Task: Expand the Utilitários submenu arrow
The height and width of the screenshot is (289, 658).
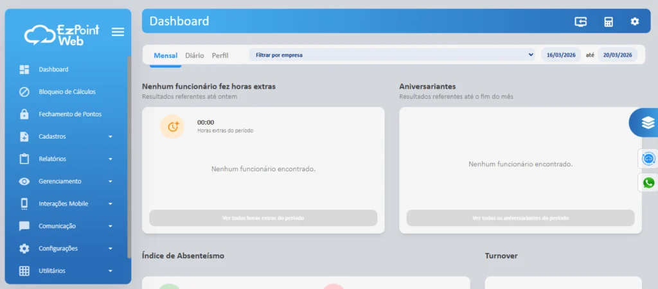Action: (111, 271)
